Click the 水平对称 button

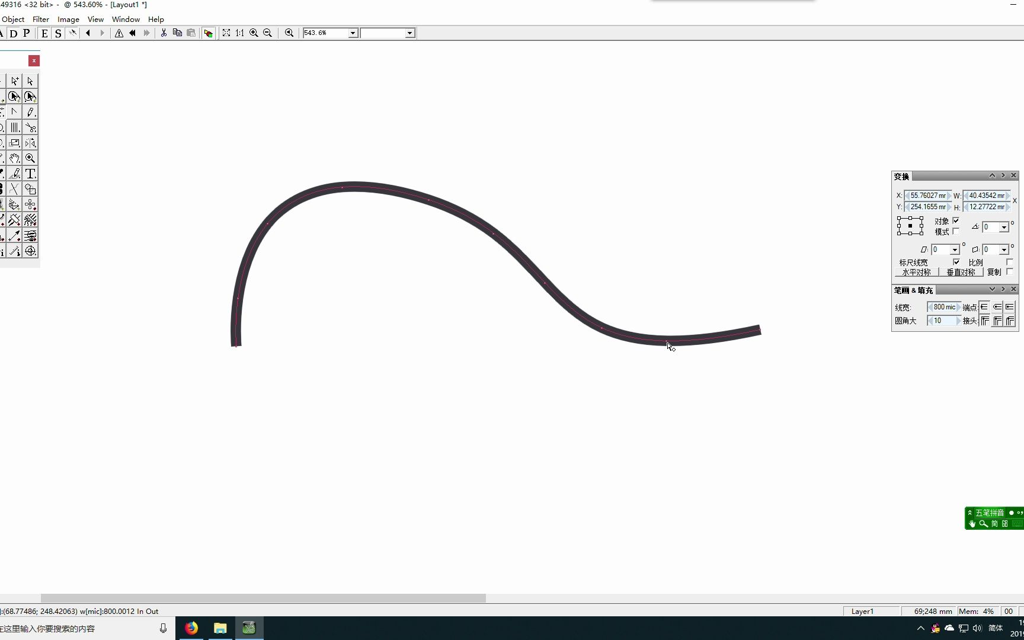coord(917,273)
